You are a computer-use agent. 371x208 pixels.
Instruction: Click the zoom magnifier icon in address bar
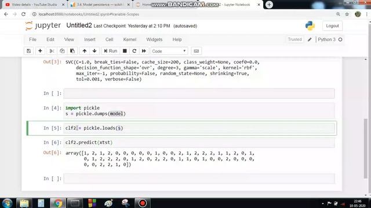[338, 14]
